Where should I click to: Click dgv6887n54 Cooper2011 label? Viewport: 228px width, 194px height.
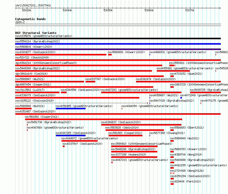tap(33, 84)
